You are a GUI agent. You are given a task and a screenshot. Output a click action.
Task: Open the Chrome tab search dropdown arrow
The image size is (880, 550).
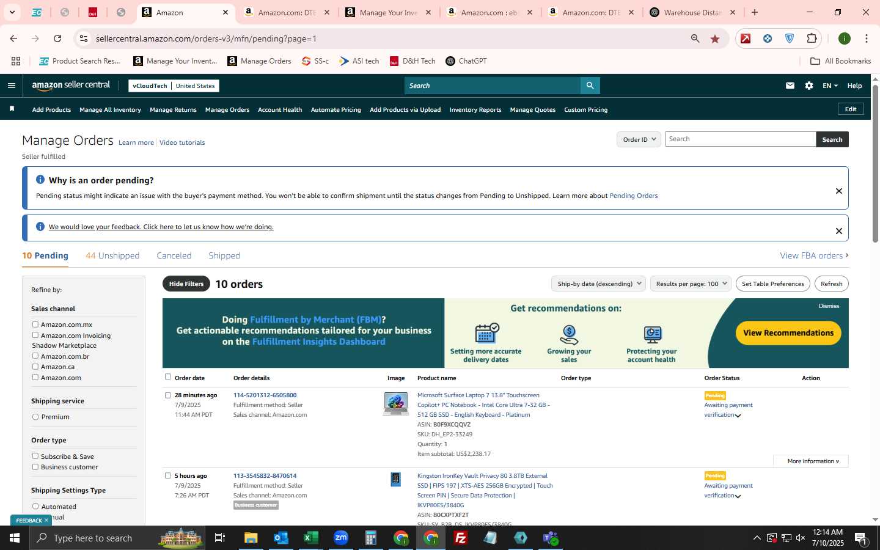point(12,12)
